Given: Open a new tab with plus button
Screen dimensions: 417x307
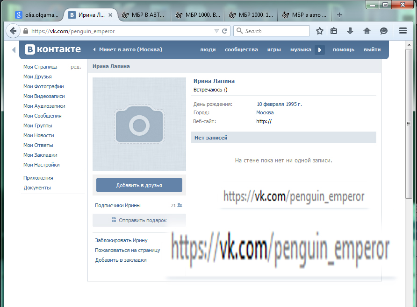Looking at the screenshot, I should tap(339, 15).
